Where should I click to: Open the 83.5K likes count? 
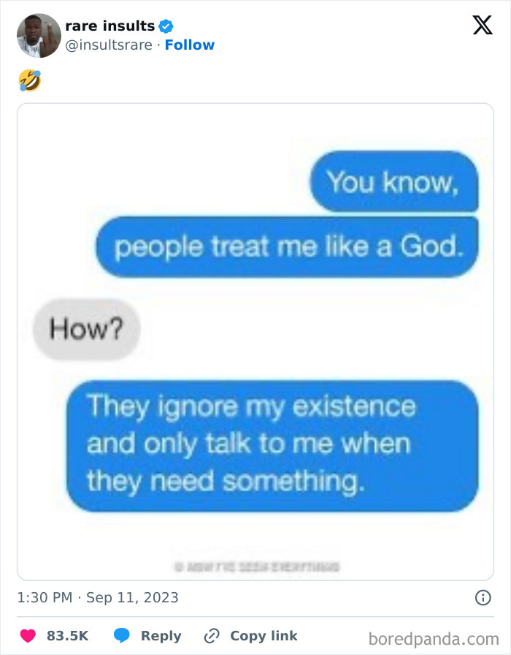coord(68,635)
